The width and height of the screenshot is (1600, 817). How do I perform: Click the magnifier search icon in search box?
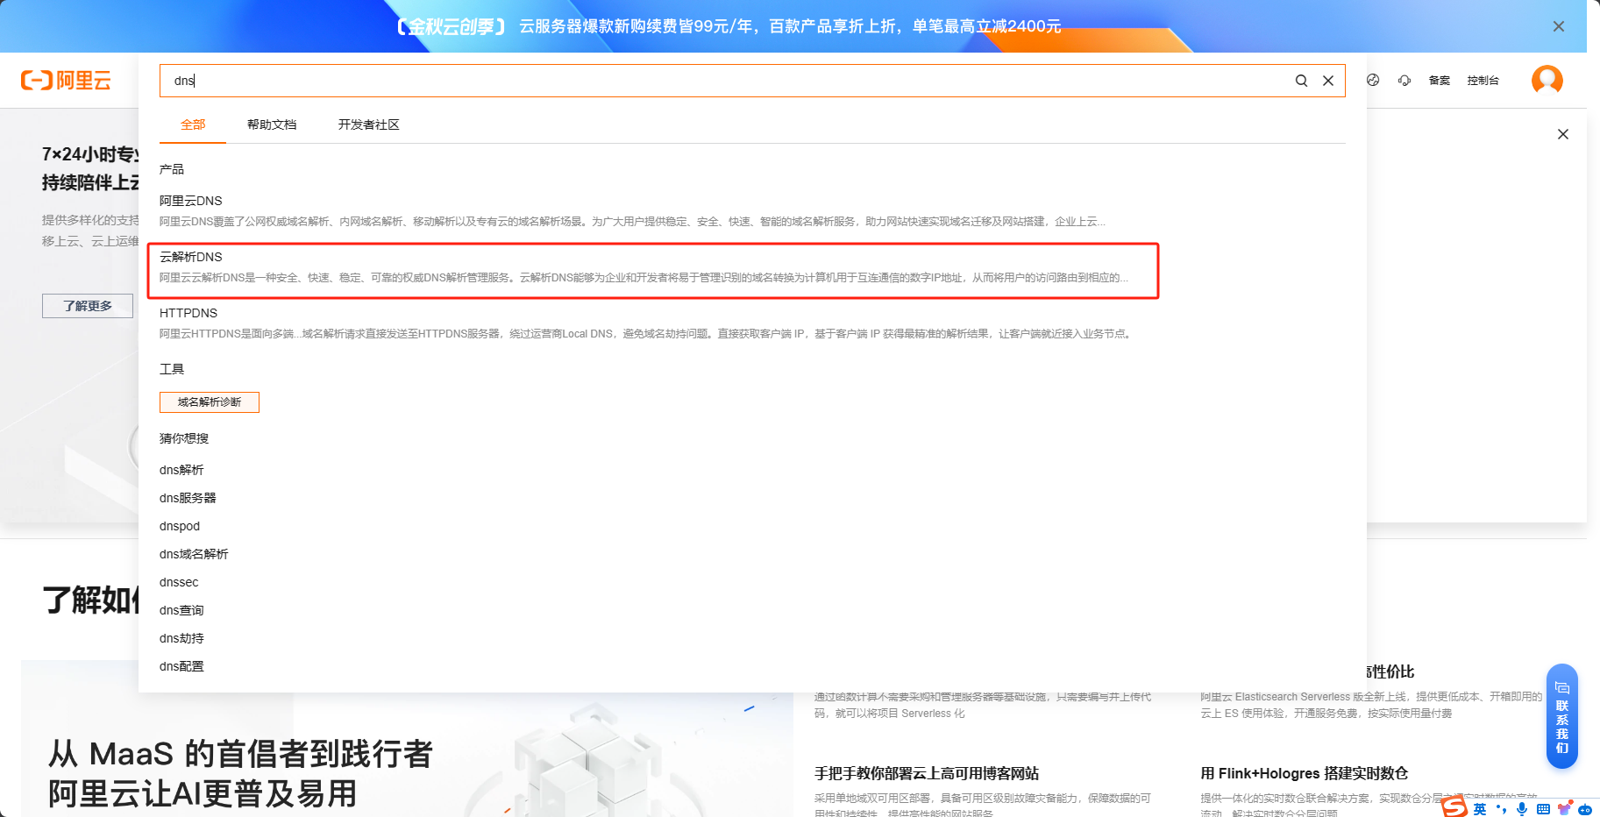point(1302,81)
